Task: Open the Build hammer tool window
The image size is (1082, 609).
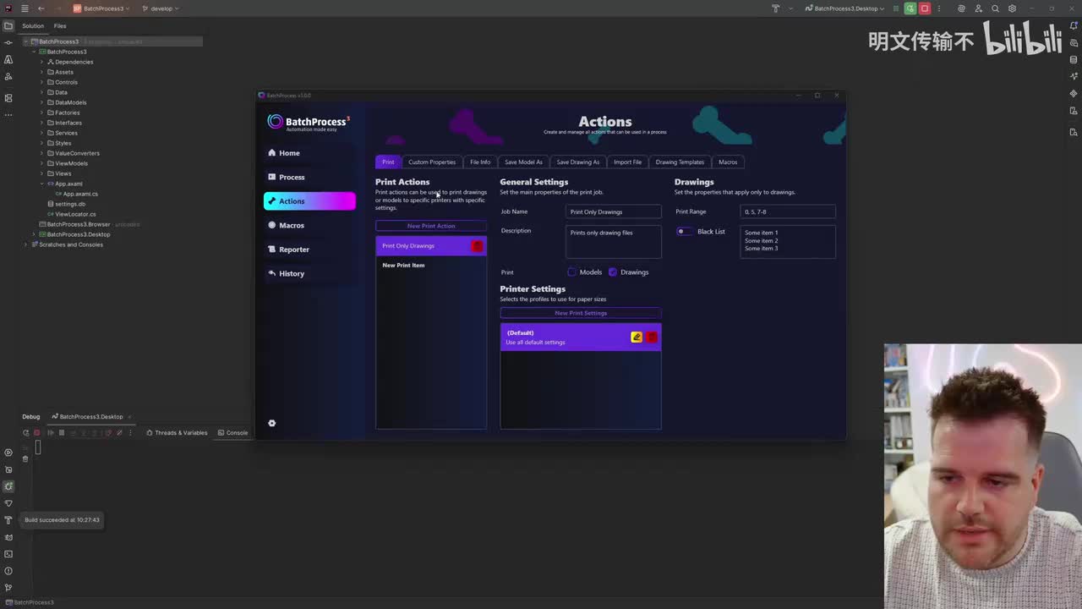Action: [8, 520]
